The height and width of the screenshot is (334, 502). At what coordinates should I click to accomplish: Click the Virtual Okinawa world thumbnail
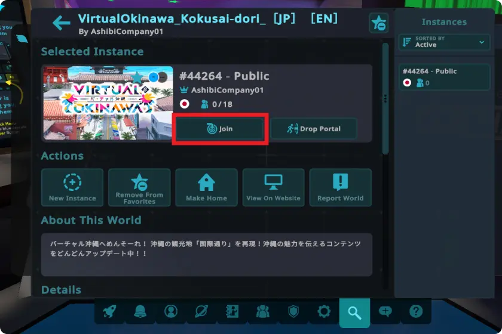108,103
